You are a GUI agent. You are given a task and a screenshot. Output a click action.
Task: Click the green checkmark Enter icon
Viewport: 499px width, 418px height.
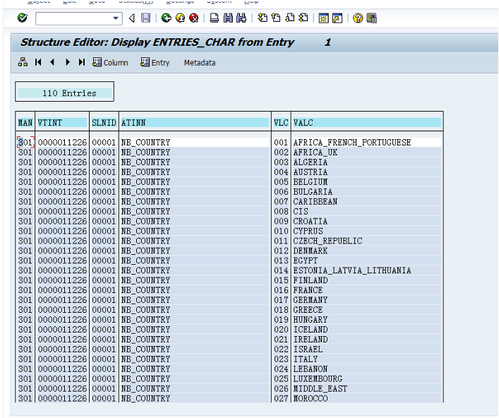[23, 18]
